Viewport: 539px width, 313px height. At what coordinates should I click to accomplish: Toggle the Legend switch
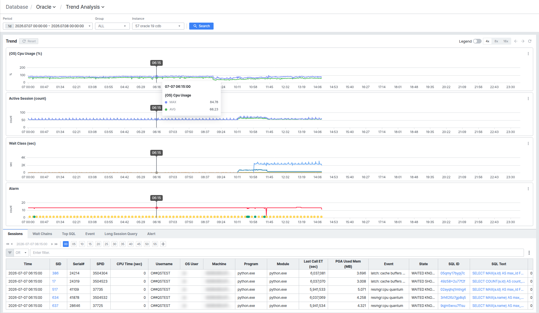[477, 41]
